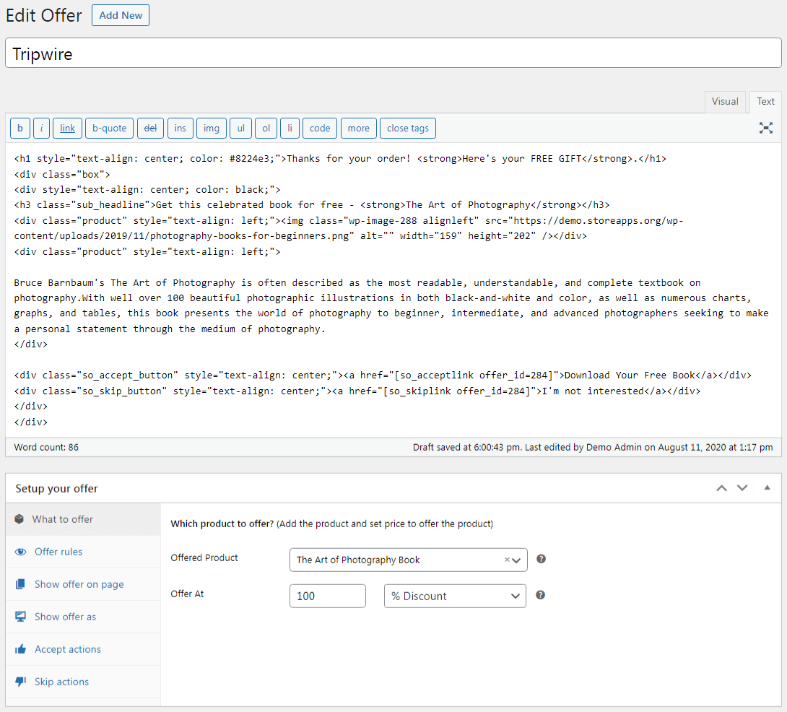
Task: Click the Draft saved status text
Action: click(x=593, y=447)
